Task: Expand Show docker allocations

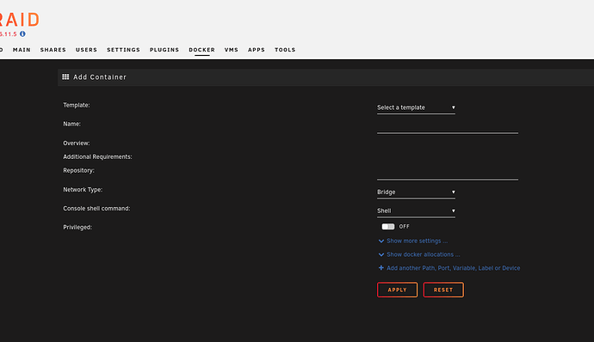Action: coord(424,254)
